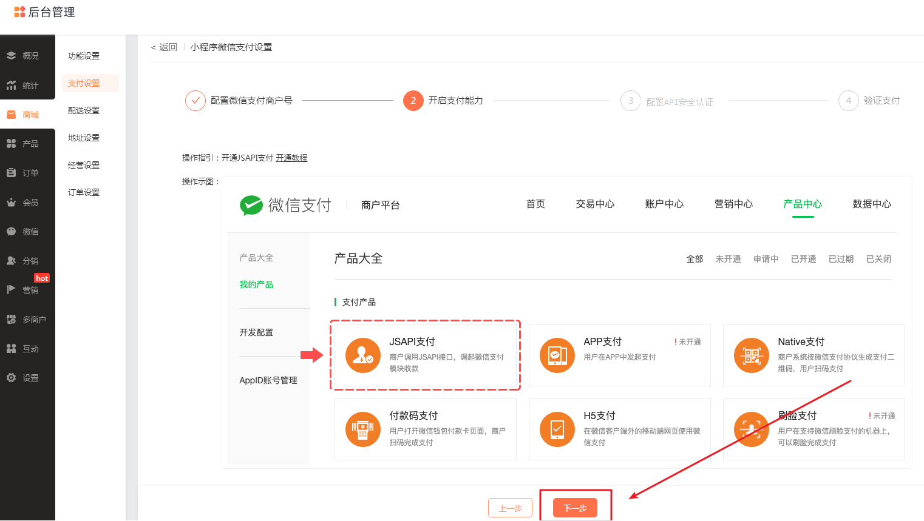Image resolution: width=924 pixels, height=521 pixels.
Task: Open 功能设置 submenu item
Action: tap(84, 56)
